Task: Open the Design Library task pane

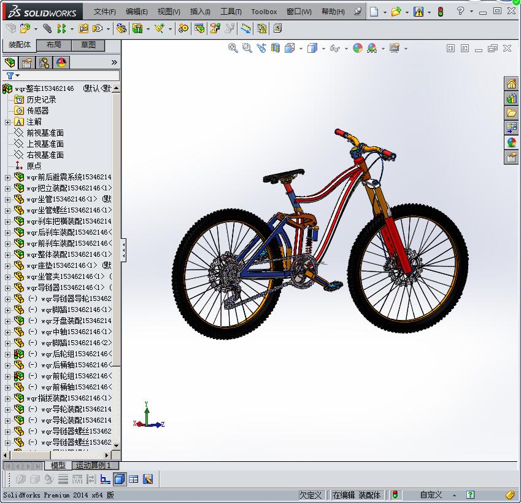Action: tap(511, 98)
